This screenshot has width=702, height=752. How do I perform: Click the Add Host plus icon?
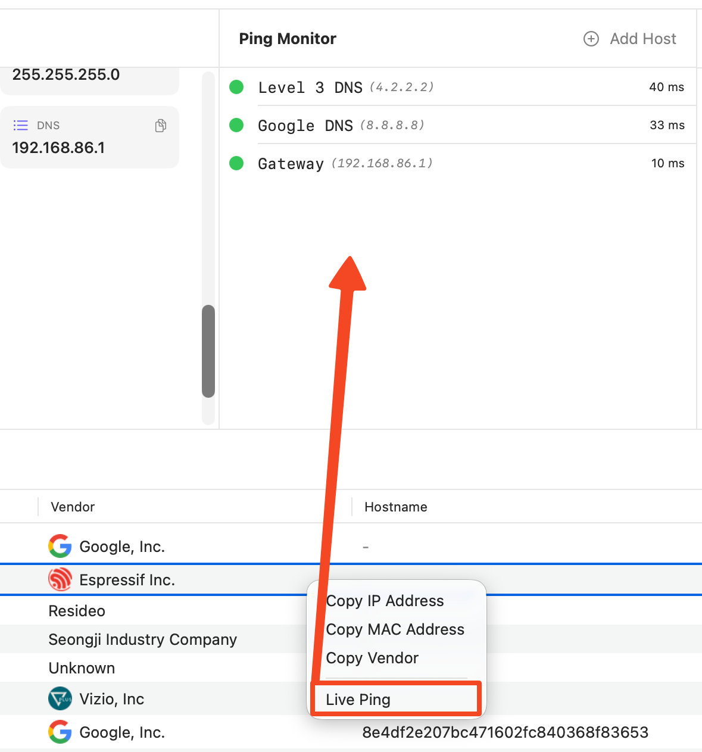click(x=591, y=39)
